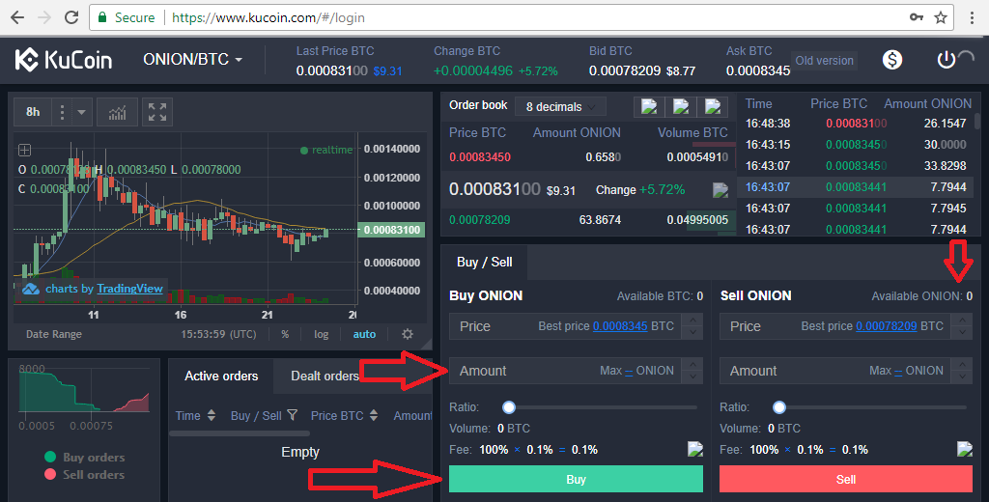This screenshot has height=502, width=989.
Task: Move the Sell ratio slider handle
Action: click(779, 407)
